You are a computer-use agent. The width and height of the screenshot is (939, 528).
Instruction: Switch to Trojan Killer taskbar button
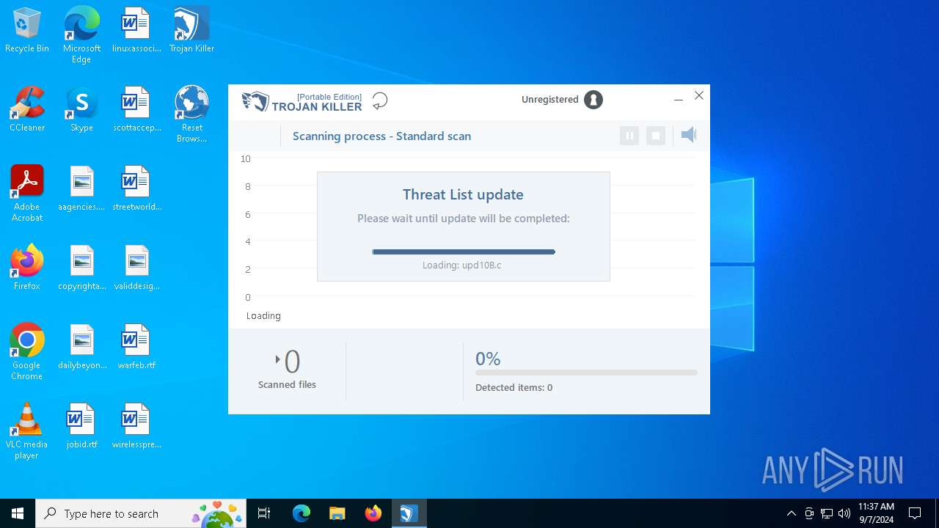click(409, 513)
